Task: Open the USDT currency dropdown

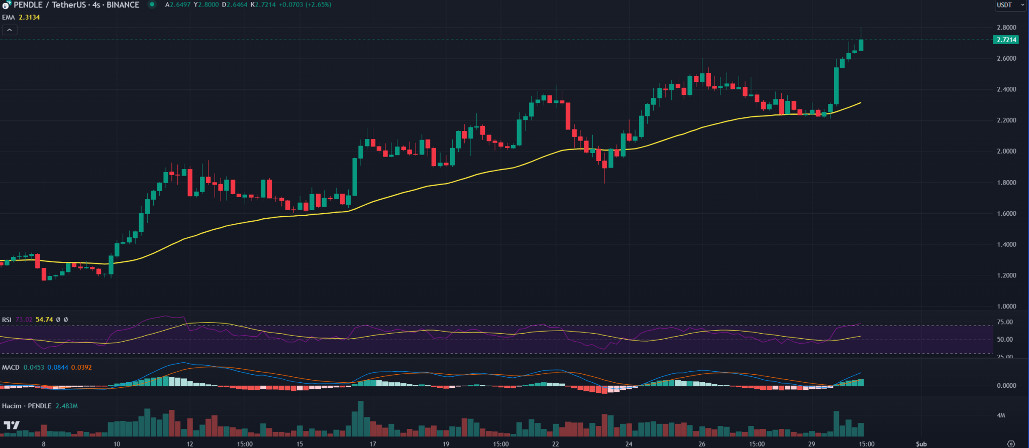Action: [1011, 5]
